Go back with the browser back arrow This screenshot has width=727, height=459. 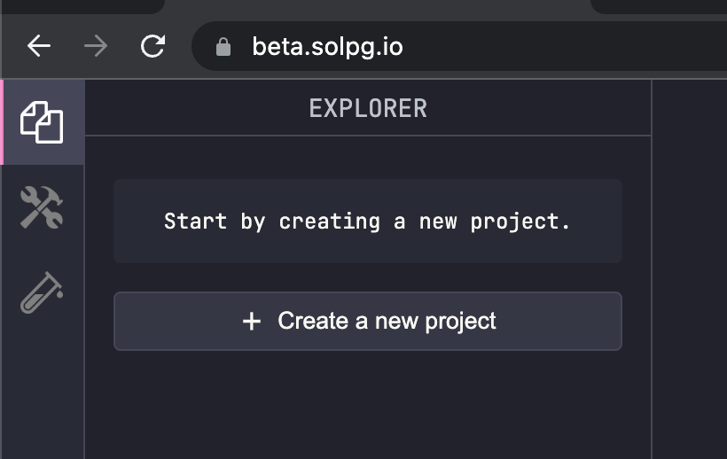(39, 46)
